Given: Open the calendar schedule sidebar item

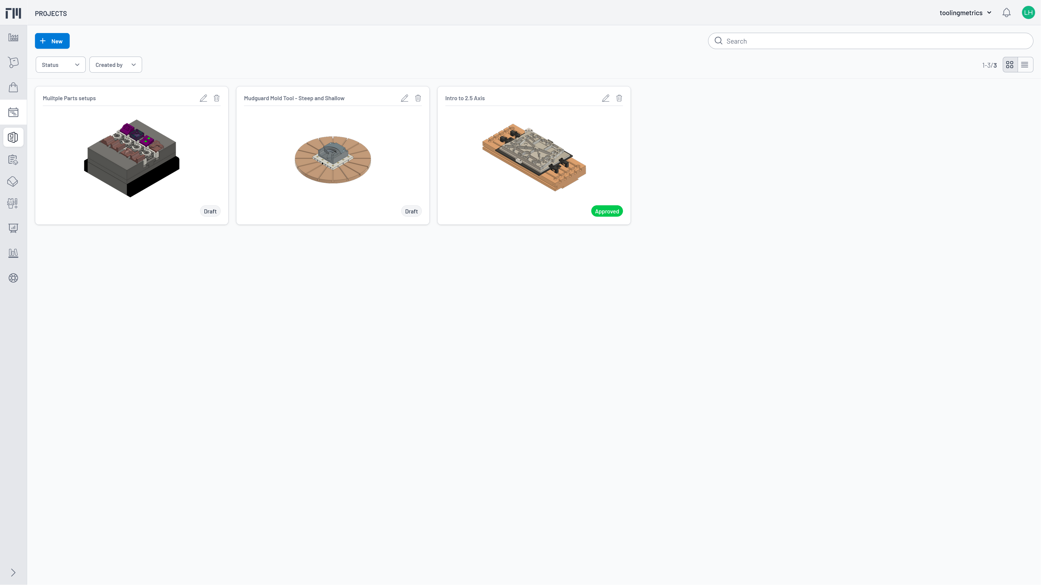Looking at the screenshot, I should pyautogui.click(x=13, y=112).
